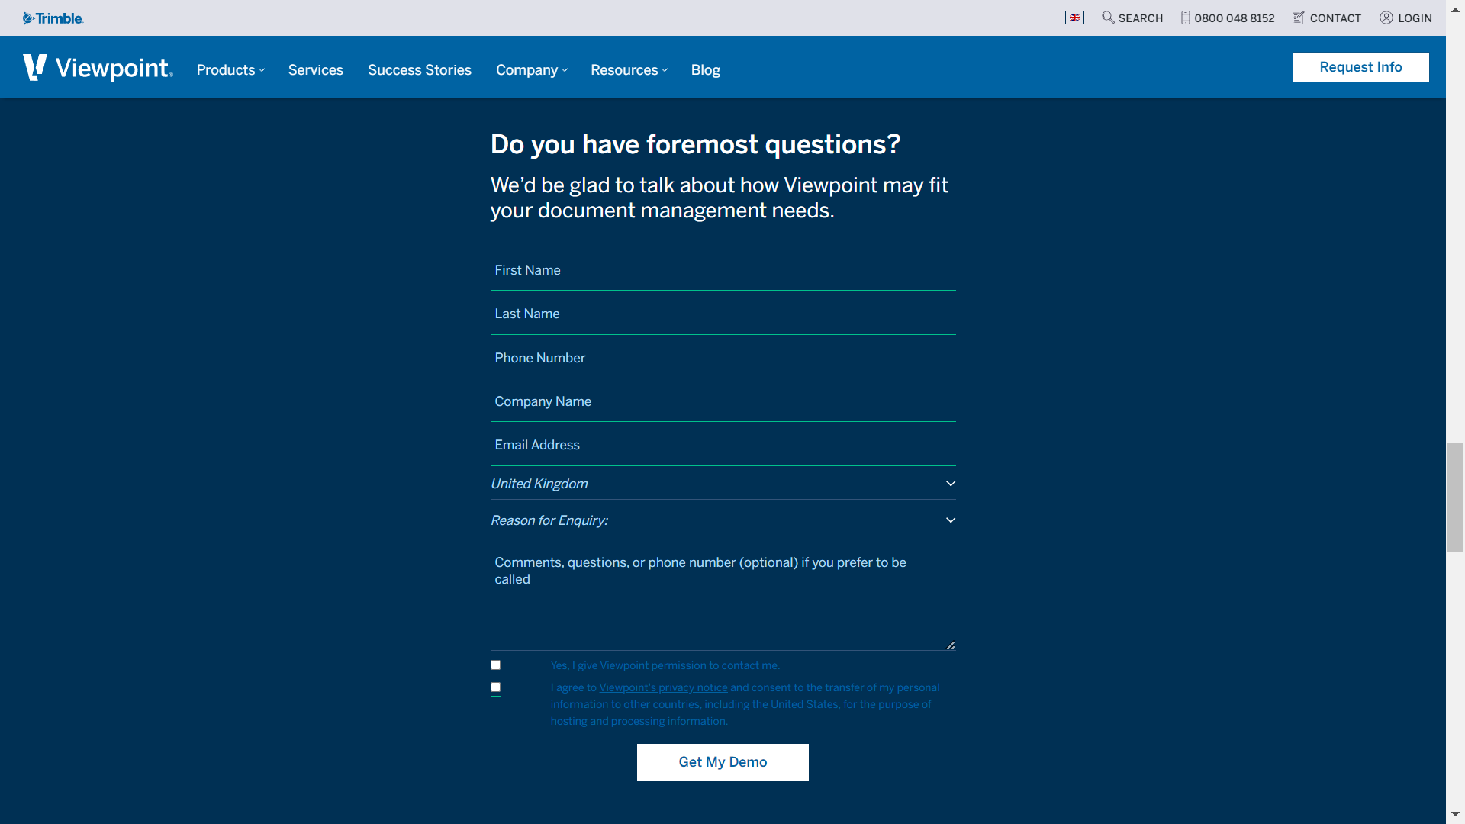
Task: Expand the Products navigation menu
Action: [x=230, y=69]
